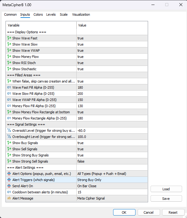
Task: Click the Save button
Action: click(166, 199)
